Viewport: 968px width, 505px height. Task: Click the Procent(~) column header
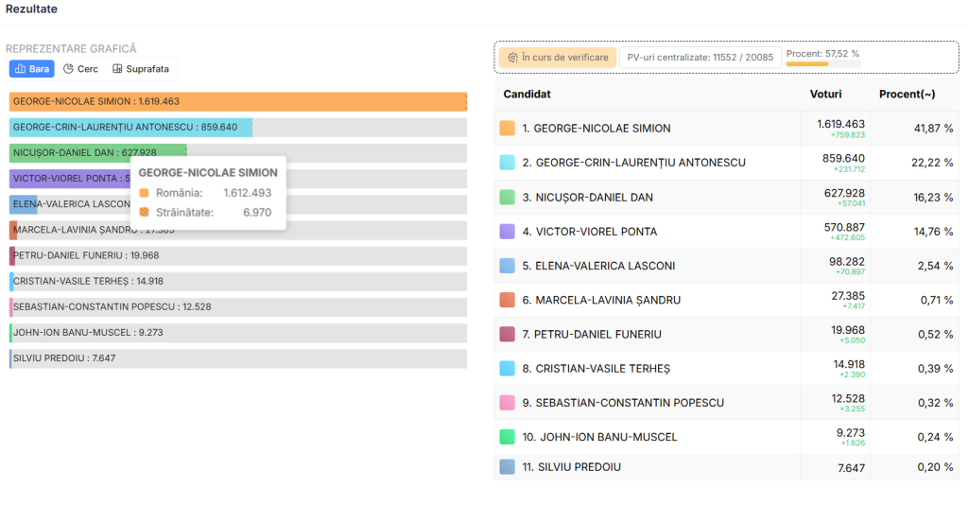click(907, 95)
